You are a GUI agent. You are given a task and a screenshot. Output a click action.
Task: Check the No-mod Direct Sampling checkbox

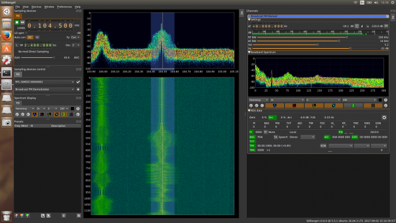[16, 52]
